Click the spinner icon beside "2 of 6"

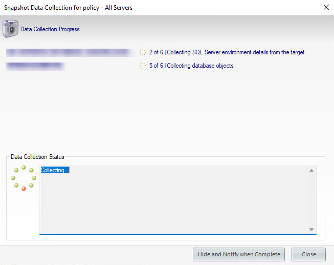pos(143,52)
